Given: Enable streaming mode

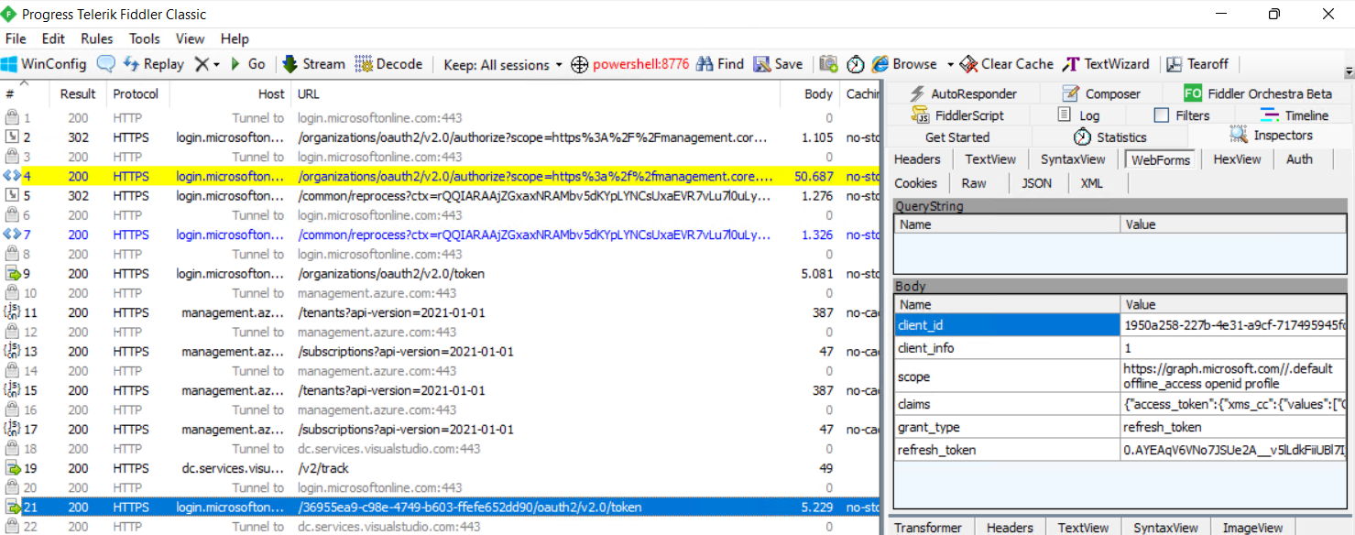Looking at the screenshot, I should 313,64.
